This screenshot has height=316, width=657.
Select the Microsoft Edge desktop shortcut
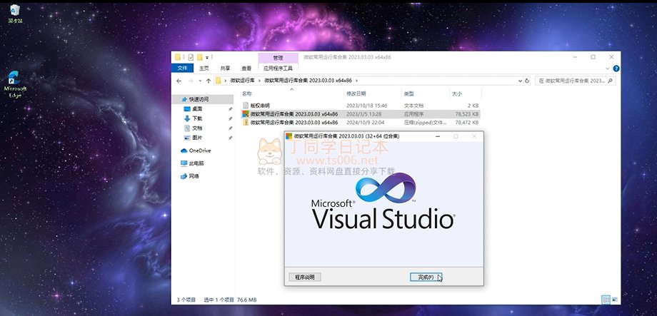pyautogui.click(x=15, y=85)
